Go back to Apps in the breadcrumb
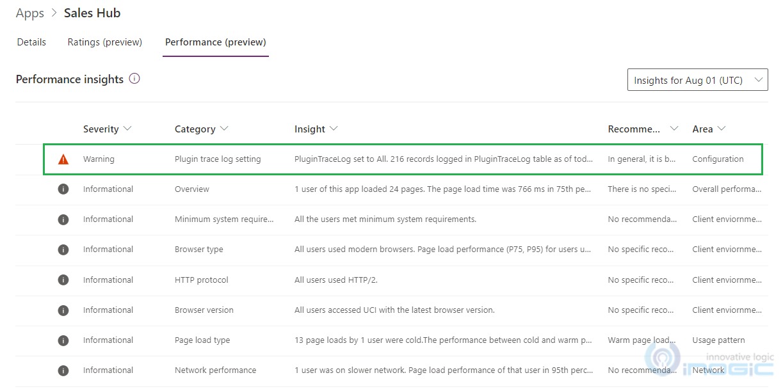Screen dimensions: 783x389 [x=30, y=13]
